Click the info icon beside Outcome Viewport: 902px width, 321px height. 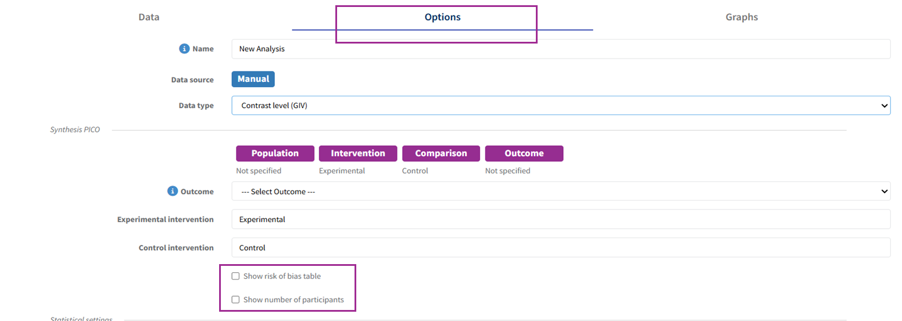click(x=172, y=191)
